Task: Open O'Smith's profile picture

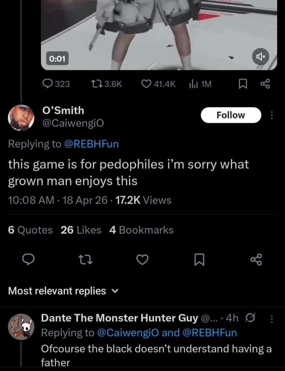Action: [x=21, y=118]
